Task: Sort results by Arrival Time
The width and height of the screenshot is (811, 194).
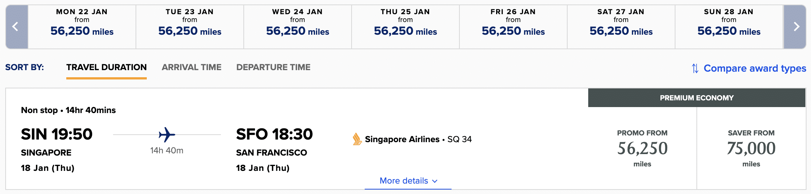Action: pyautogui.click(x=191, y=68)
